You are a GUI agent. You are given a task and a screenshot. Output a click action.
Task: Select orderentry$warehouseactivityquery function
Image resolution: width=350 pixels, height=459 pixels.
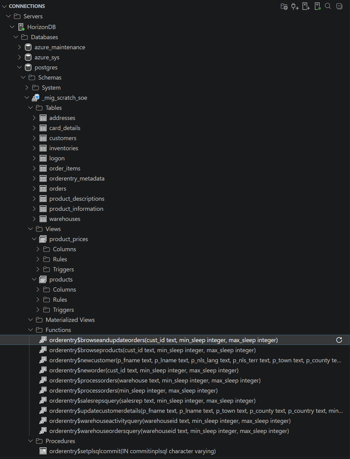tap(170, 421)
